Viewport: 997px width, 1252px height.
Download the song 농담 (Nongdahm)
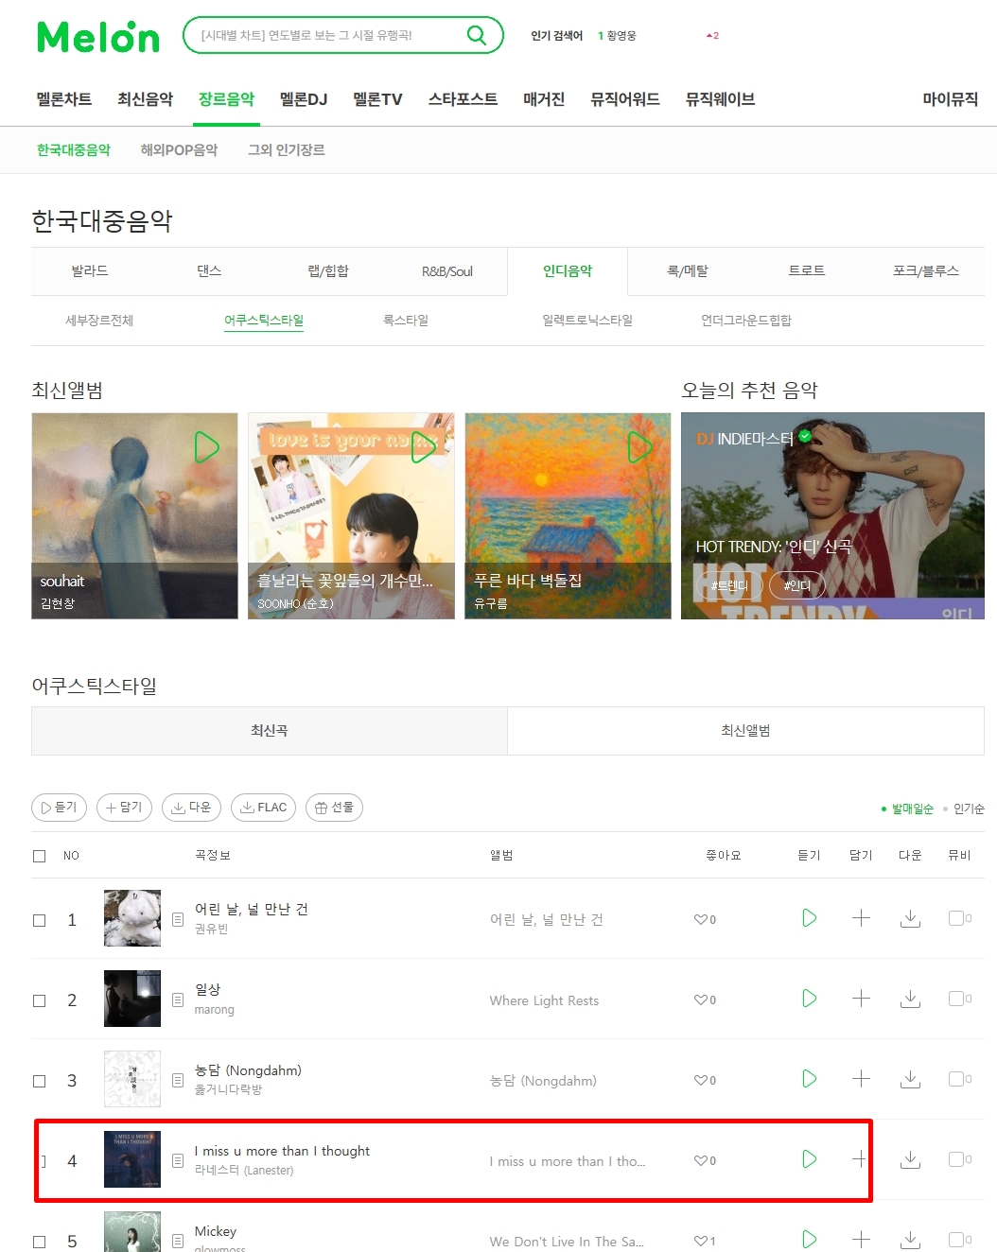coord(910,1079)
